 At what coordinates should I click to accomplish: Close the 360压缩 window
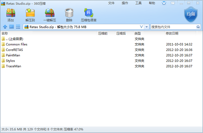click(x=198, y=3)
